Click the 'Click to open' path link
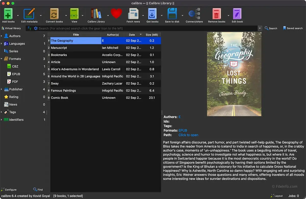The height and width of the screenshot is (199, 306). 188,135
